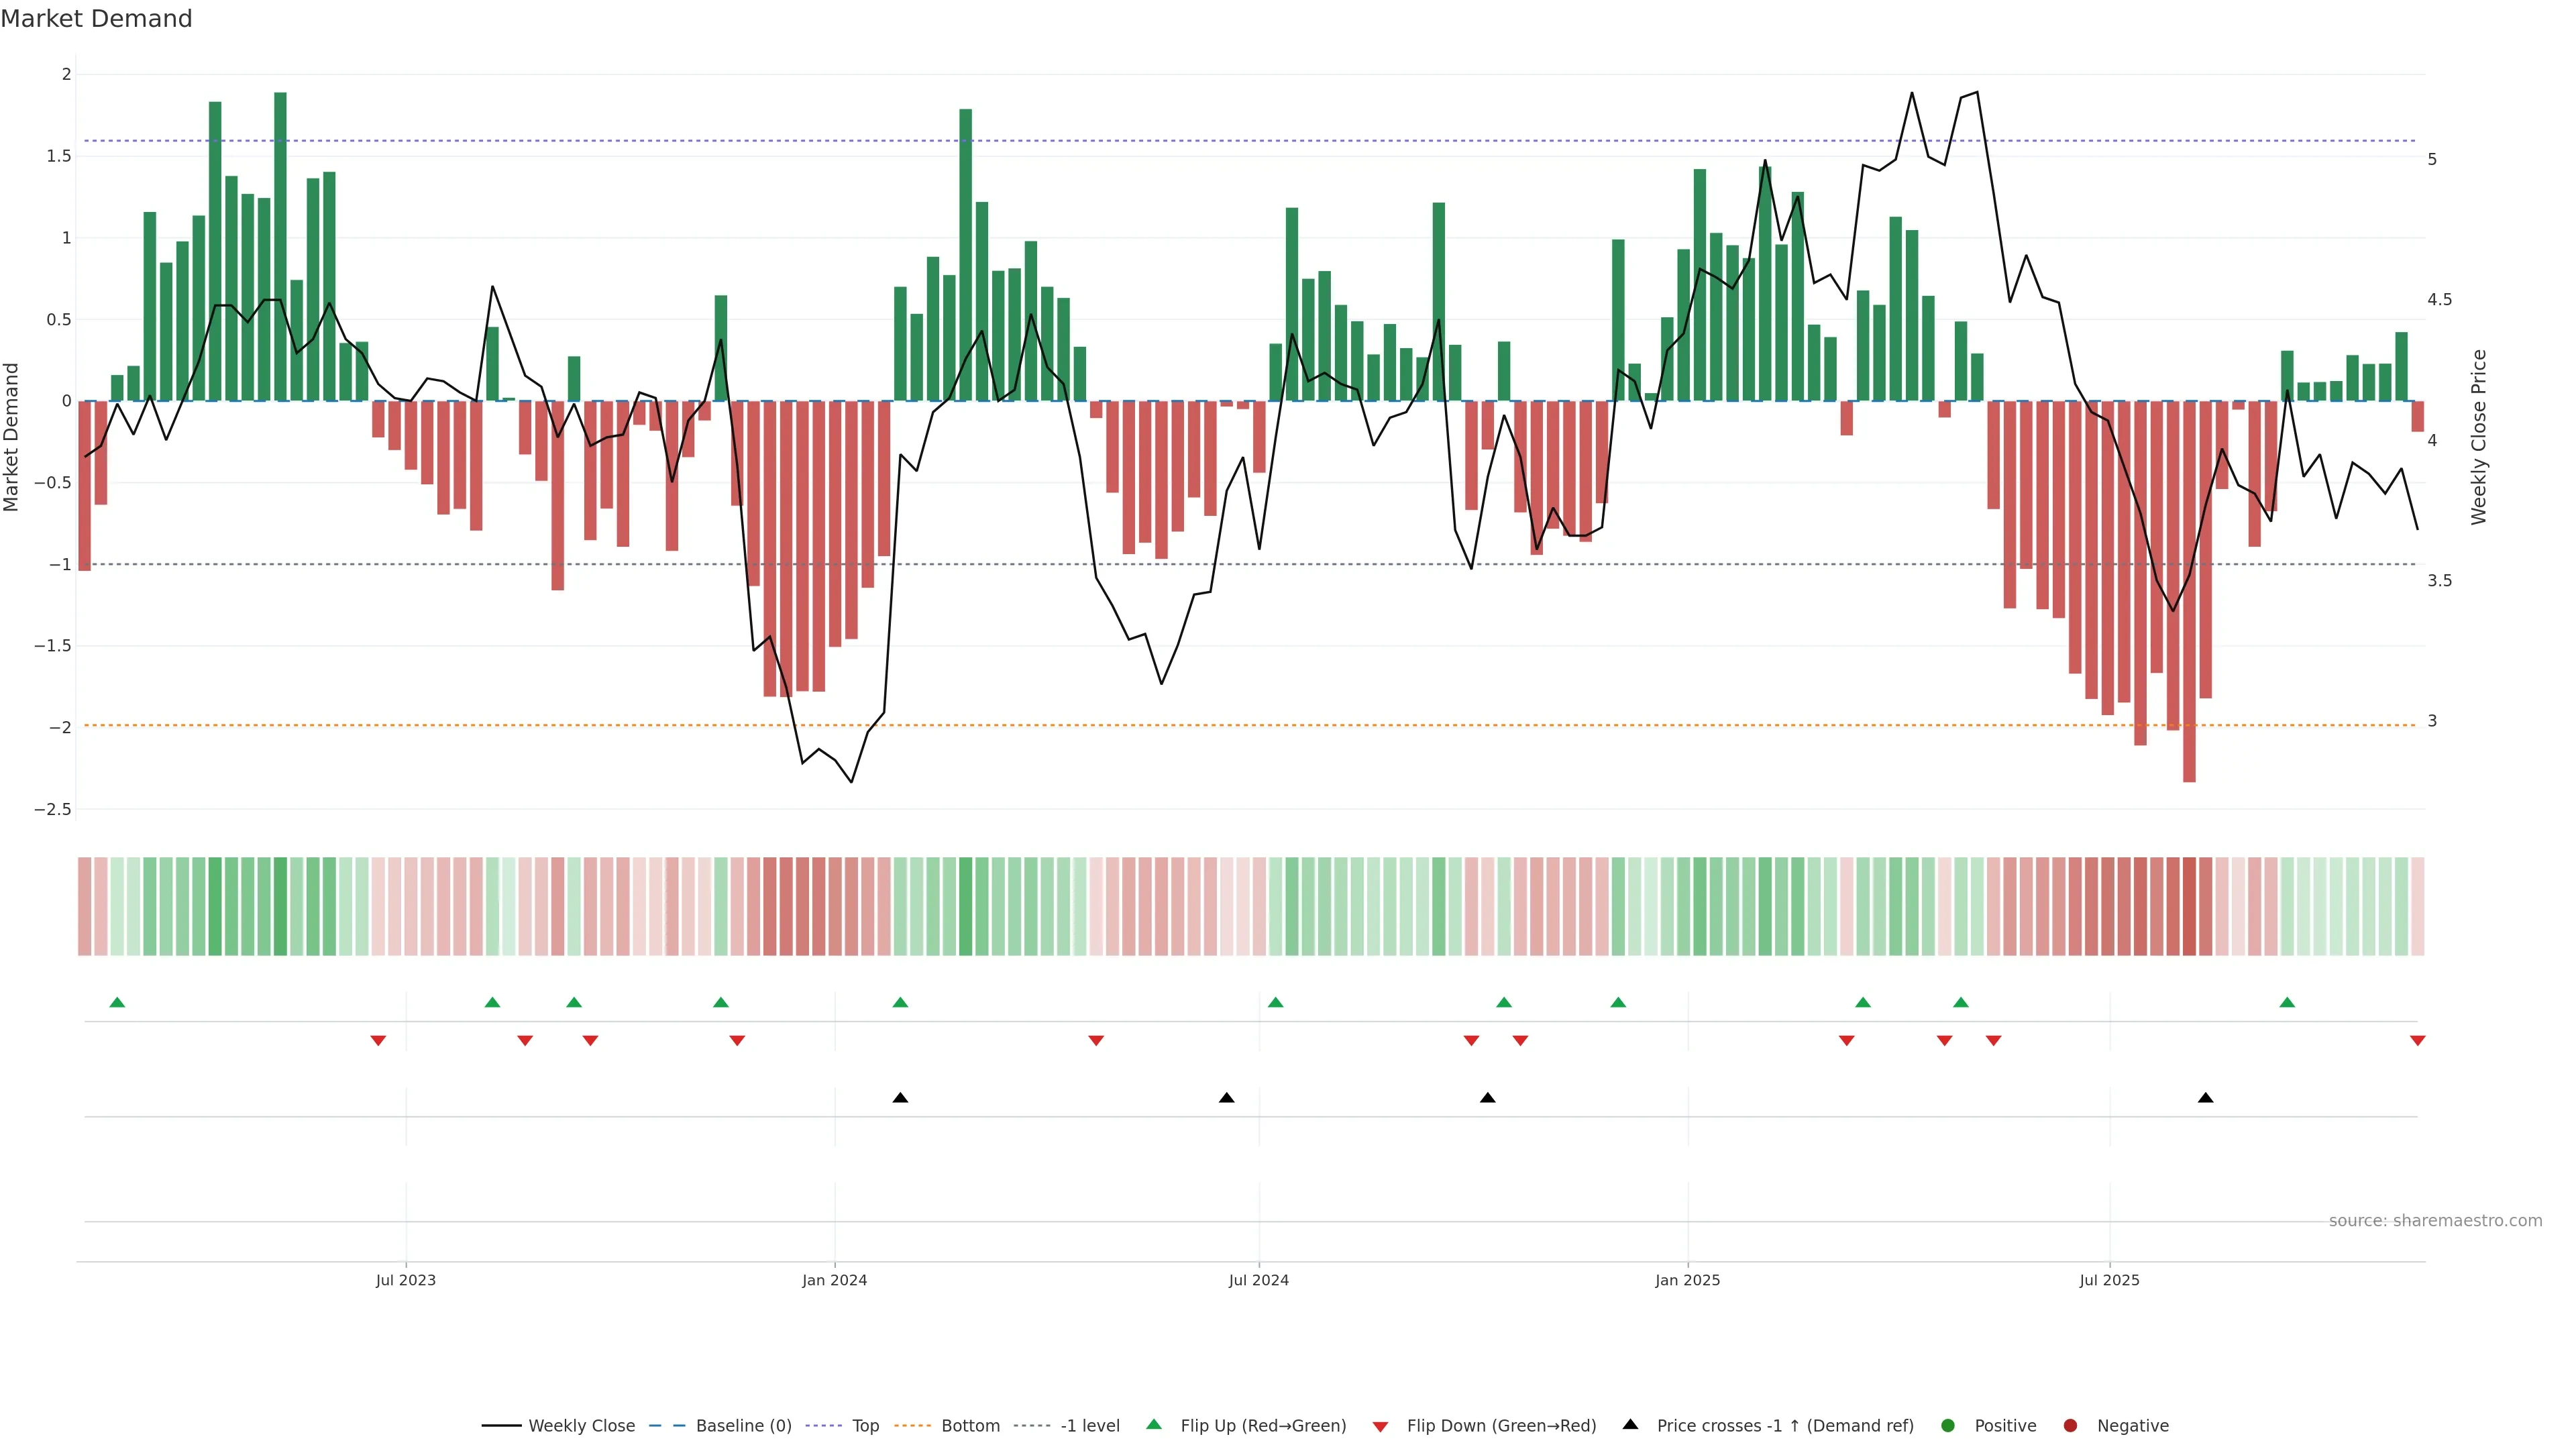The image size is (2576, 1449).
Task: Click the Jan 2025 x-axis label
Action: point(1687,1280)
